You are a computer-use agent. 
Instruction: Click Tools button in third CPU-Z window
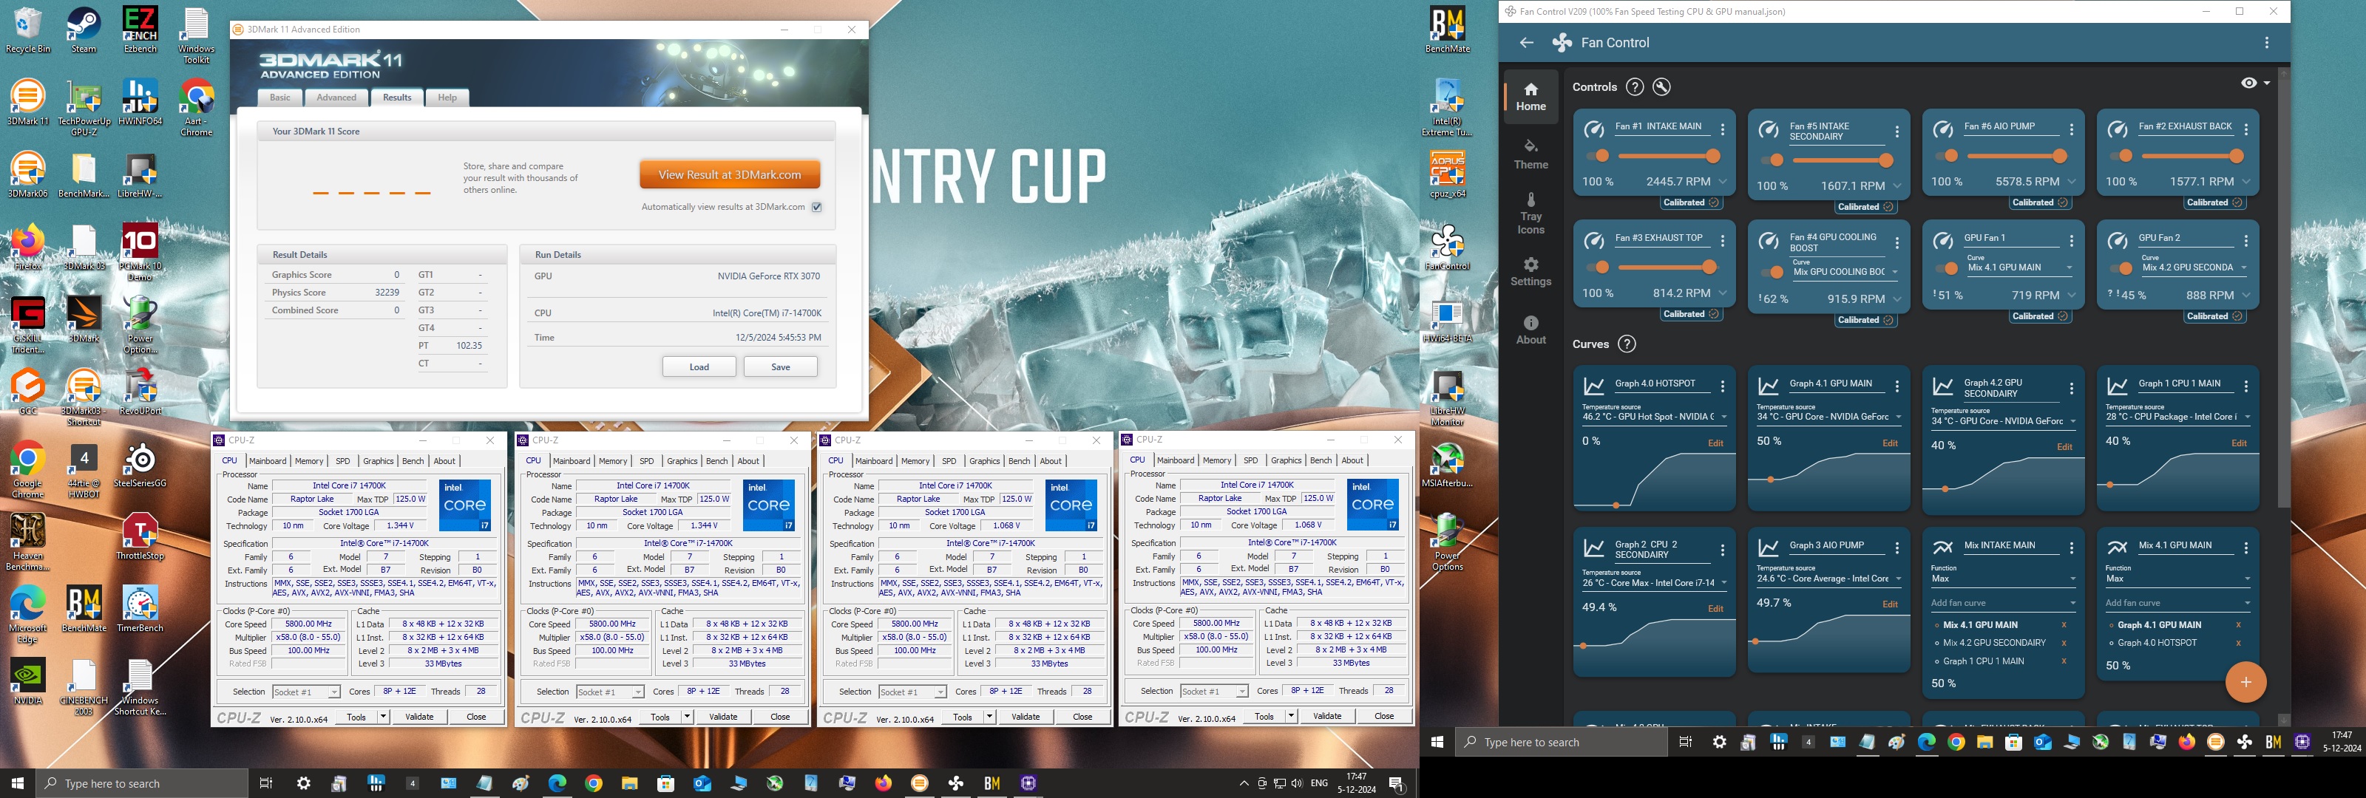[x=963, y=716]
